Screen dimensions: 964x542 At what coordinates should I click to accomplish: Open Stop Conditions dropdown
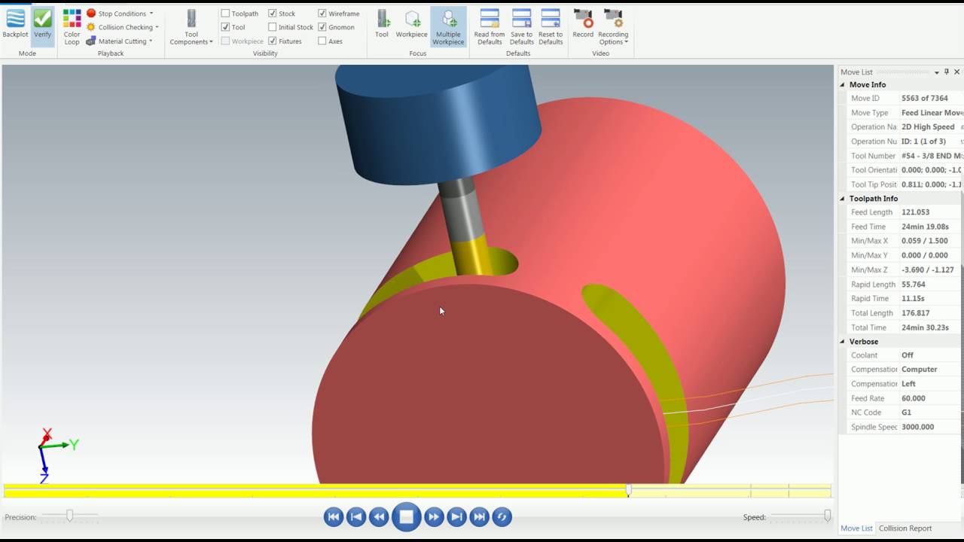click(x=120, y=14)
